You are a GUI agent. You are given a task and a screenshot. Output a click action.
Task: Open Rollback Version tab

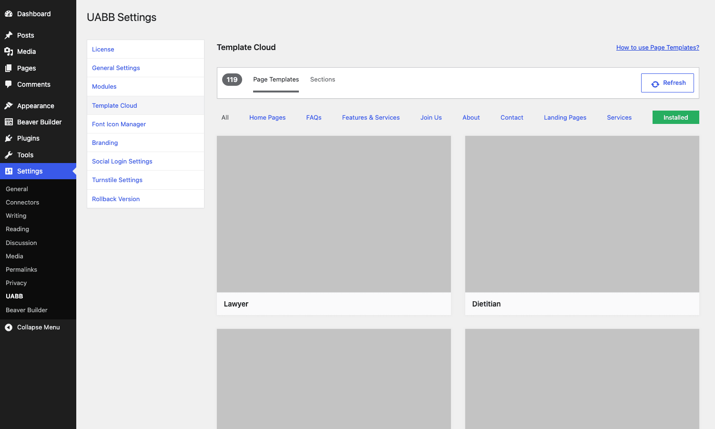coord(145,199)
